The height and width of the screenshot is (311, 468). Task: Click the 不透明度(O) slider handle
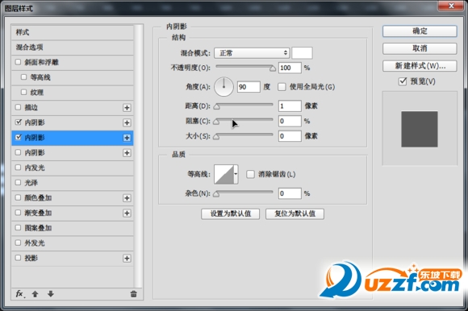click(273, 68)
